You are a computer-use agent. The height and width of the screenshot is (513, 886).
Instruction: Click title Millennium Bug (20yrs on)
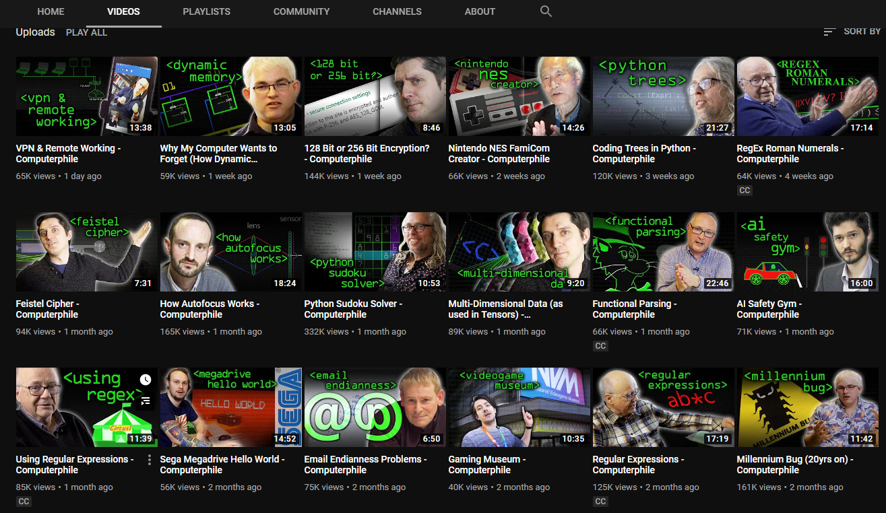pyautogui.click(x=795, y=465)
